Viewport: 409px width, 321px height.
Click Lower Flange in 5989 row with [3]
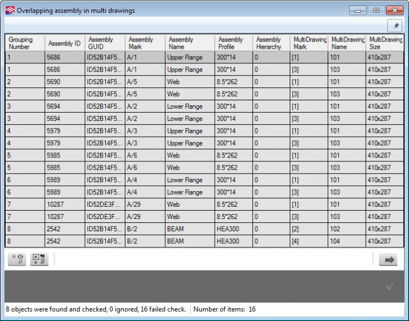pyautogui.click(x=190, y=192)
